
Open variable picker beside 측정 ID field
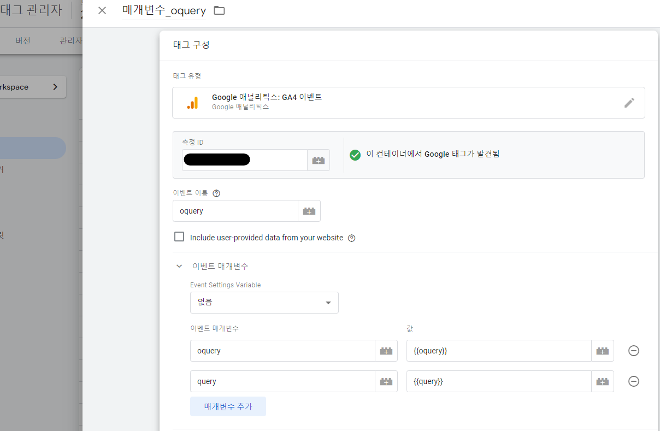point(319,160)
